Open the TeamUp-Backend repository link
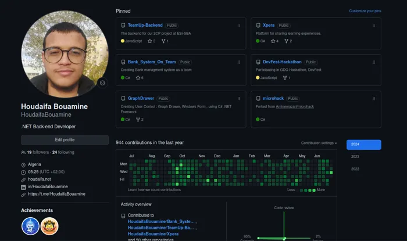This screenshot has width=407, height=241. coord(145,25)
